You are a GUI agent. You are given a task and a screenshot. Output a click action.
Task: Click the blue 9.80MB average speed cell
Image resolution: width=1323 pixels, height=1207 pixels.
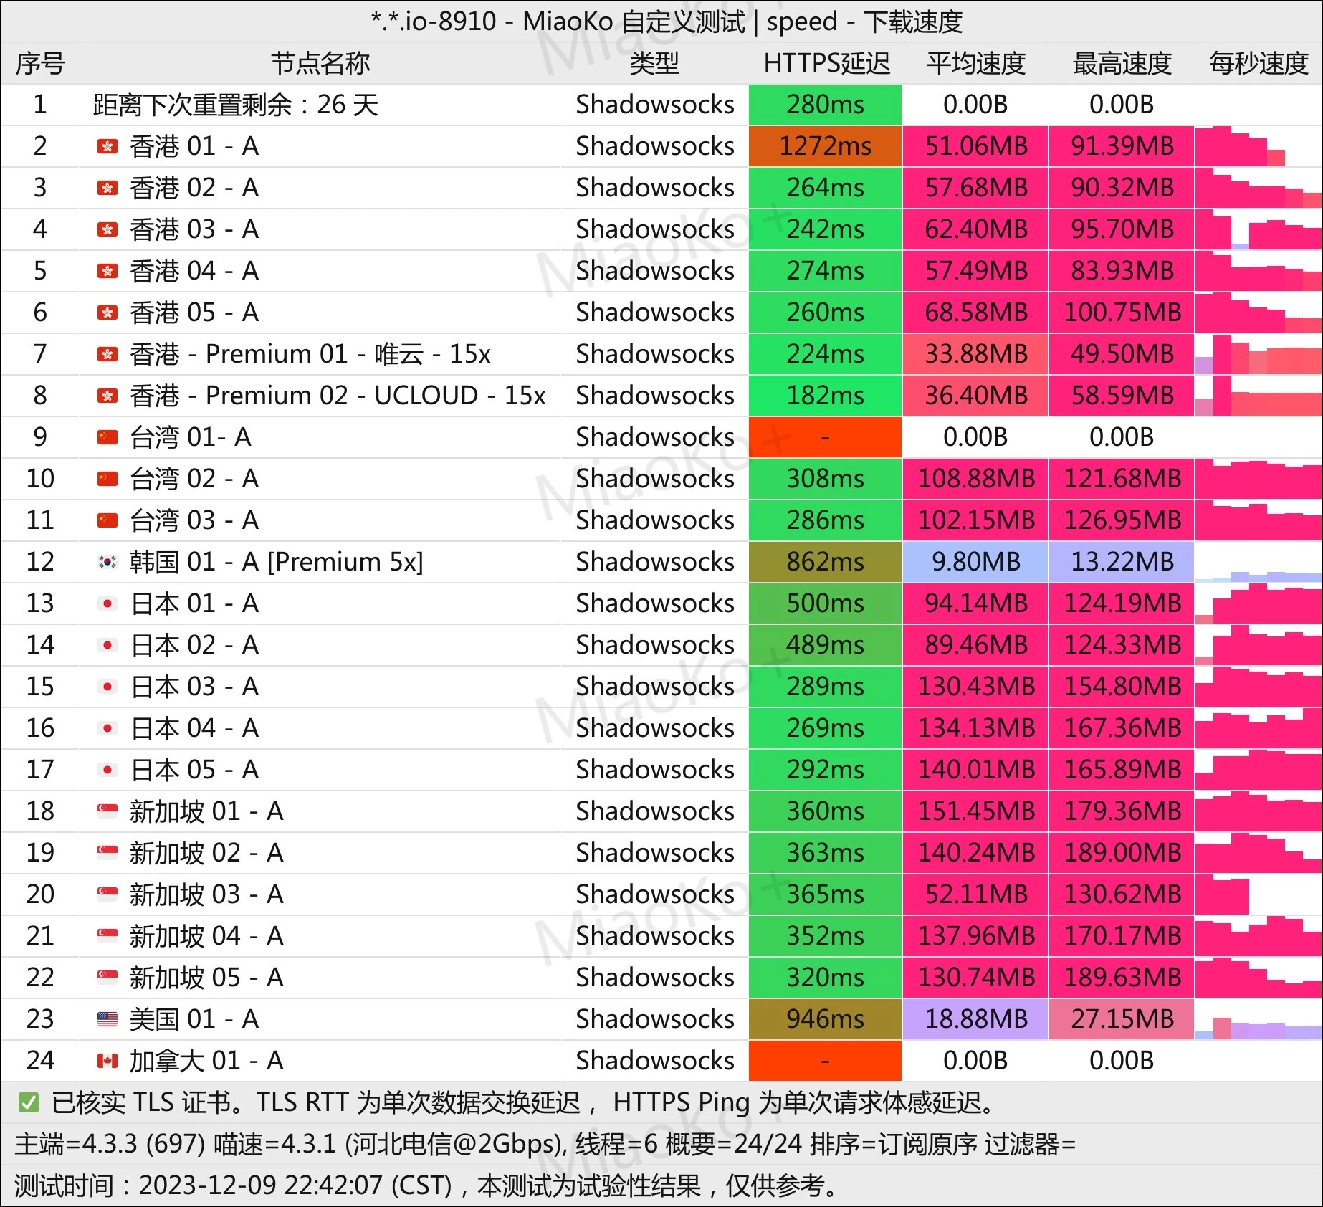[x=975, y=562]
